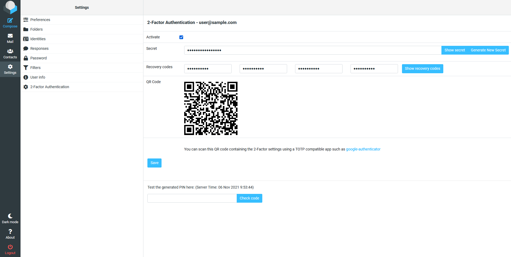Viewport: 511px width, 257px height.
Task: Click the Recovery codes field label
Action: (x=159, y=67)
